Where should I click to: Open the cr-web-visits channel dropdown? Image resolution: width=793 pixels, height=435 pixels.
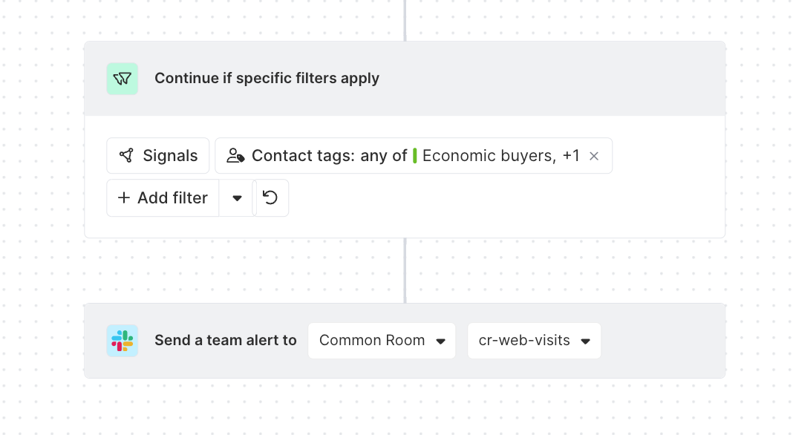click(x=533, y=341)
